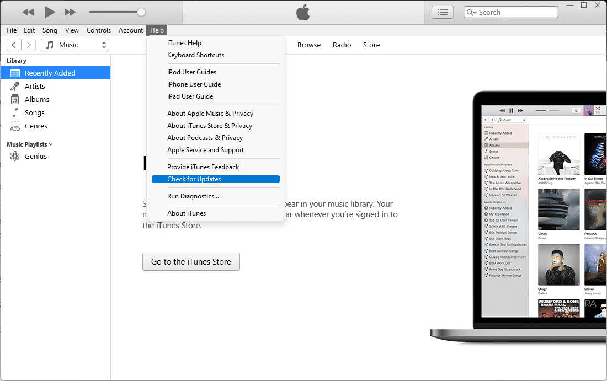Viewport: 607px width, 381px height.
Task: Click inside the Search field
Action: [513, 12]
